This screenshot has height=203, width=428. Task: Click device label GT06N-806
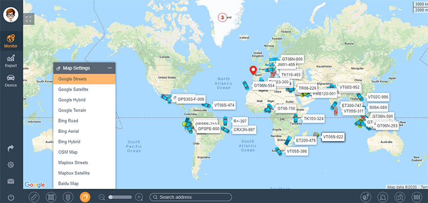coord(292,59)
